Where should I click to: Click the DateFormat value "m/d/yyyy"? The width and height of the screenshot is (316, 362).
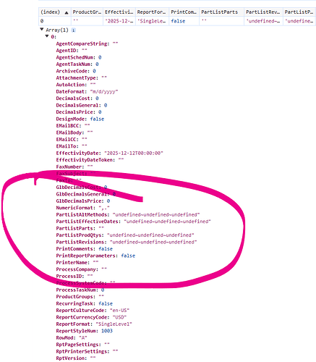(104, 91)
